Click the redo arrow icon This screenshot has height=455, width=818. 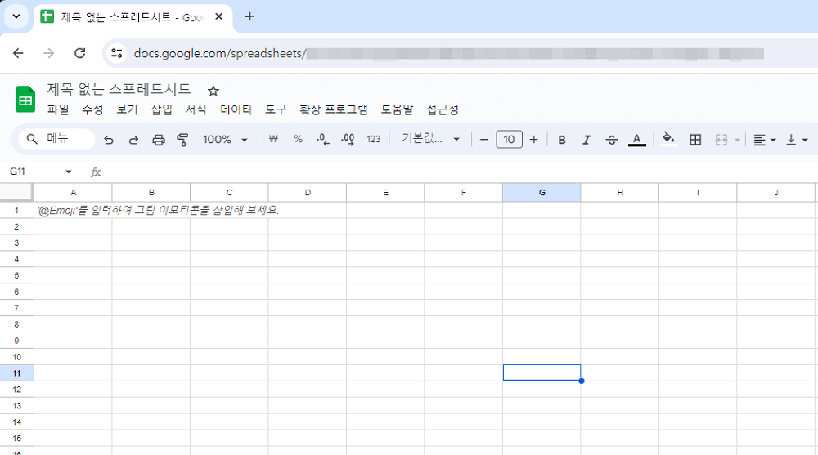pyautogui.click(x=133, y=140)
